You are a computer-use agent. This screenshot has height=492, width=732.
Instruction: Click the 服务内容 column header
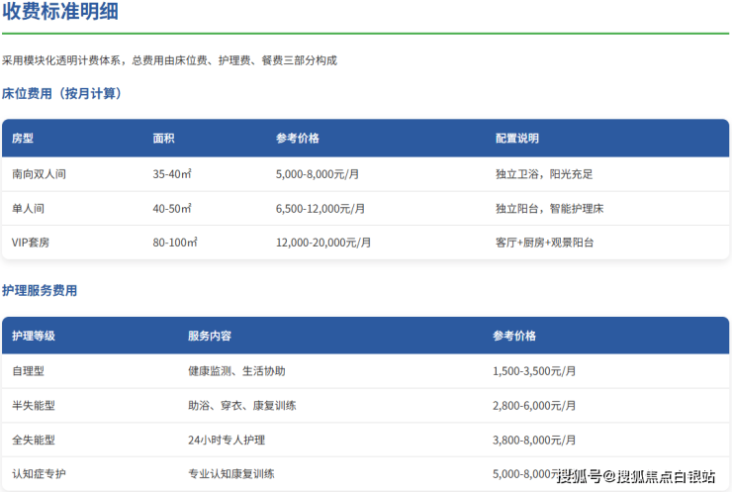[210, 336]
